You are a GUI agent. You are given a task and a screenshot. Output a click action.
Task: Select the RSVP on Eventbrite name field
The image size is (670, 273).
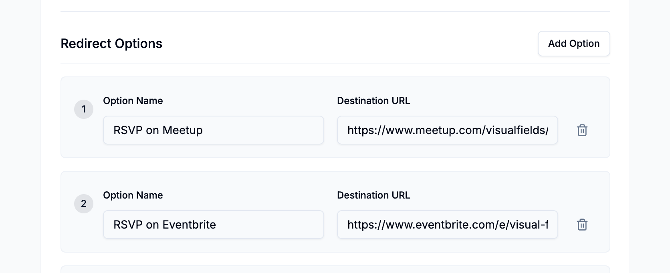pyautogui.click(x=214, y=225)
